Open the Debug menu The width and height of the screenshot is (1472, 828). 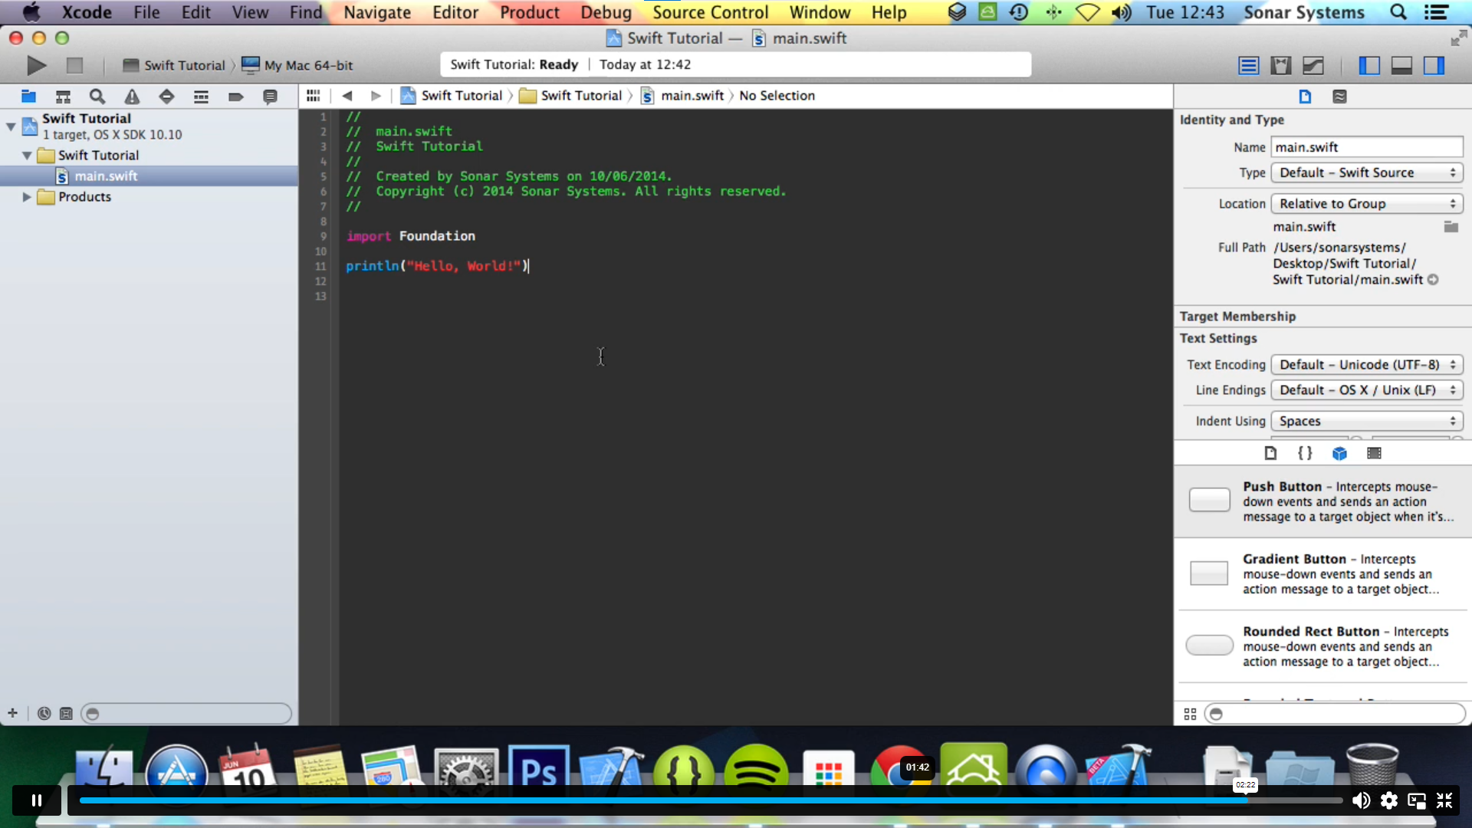(606, 12)
